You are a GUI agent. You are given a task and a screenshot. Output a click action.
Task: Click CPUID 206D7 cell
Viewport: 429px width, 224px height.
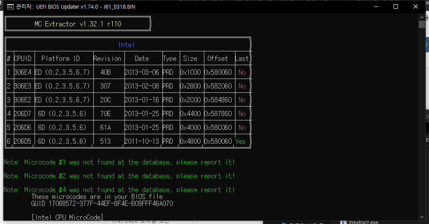(23, 114)
